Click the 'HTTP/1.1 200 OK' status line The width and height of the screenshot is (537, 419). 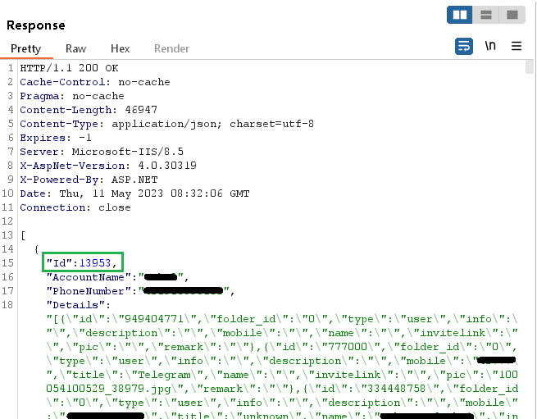click(x=69, y=68)
